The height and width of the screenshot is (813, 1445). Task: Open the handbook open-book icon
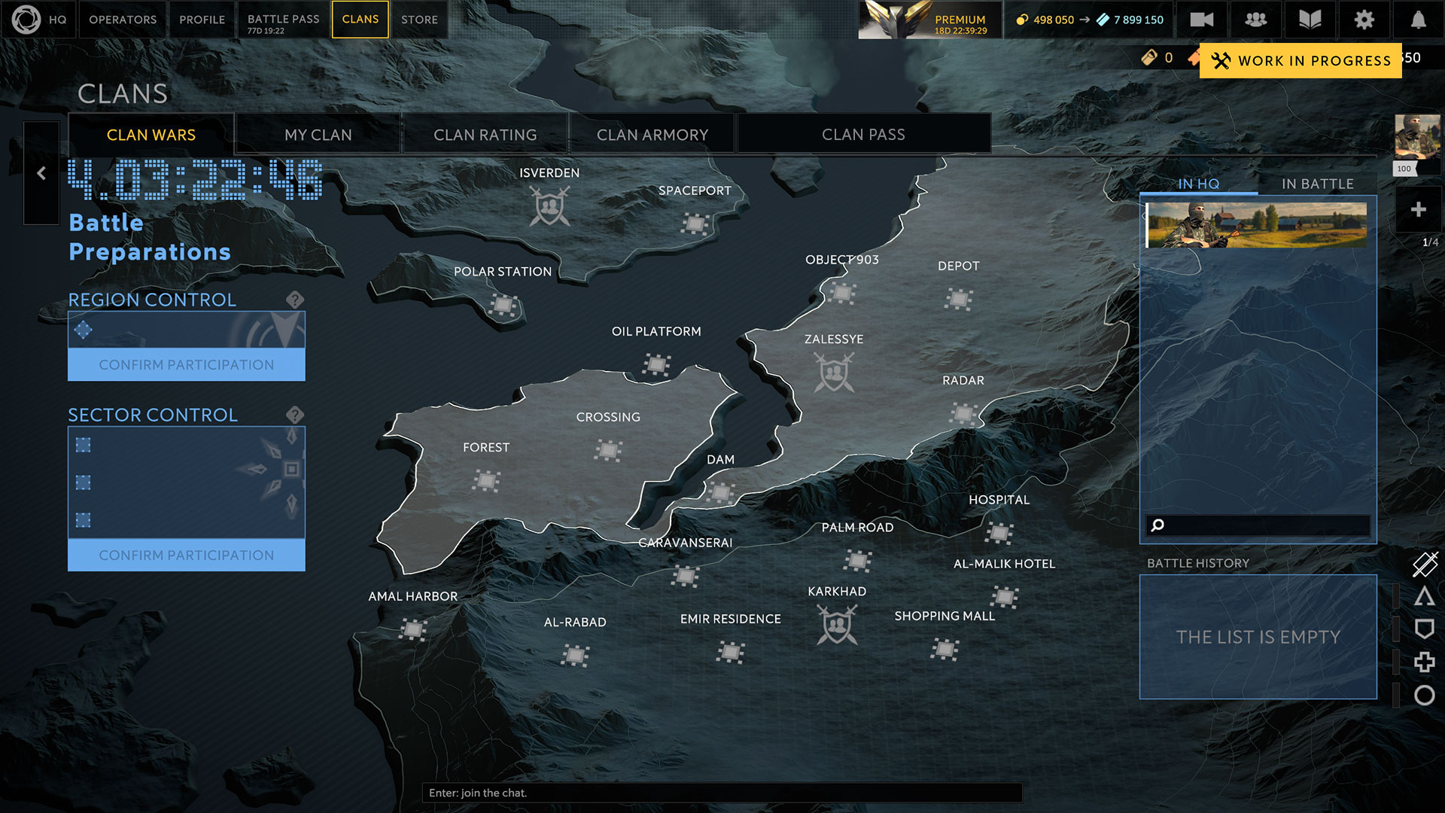[1310, 20]
